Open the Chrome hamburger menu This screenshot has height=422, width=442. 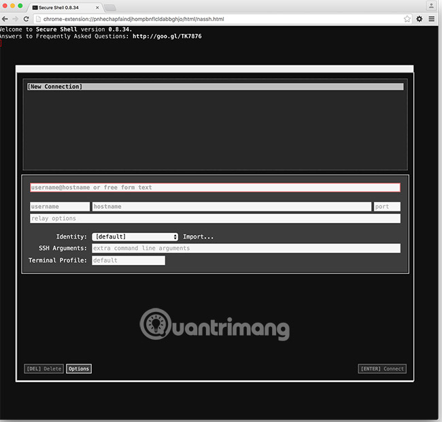[432, 19]
